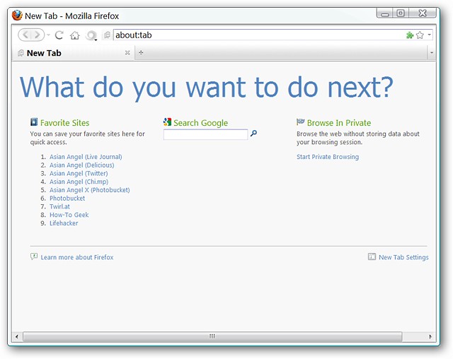Click the magnifying glass search button
The height and width of the screenshot is (359, 453).
point(253,134)
